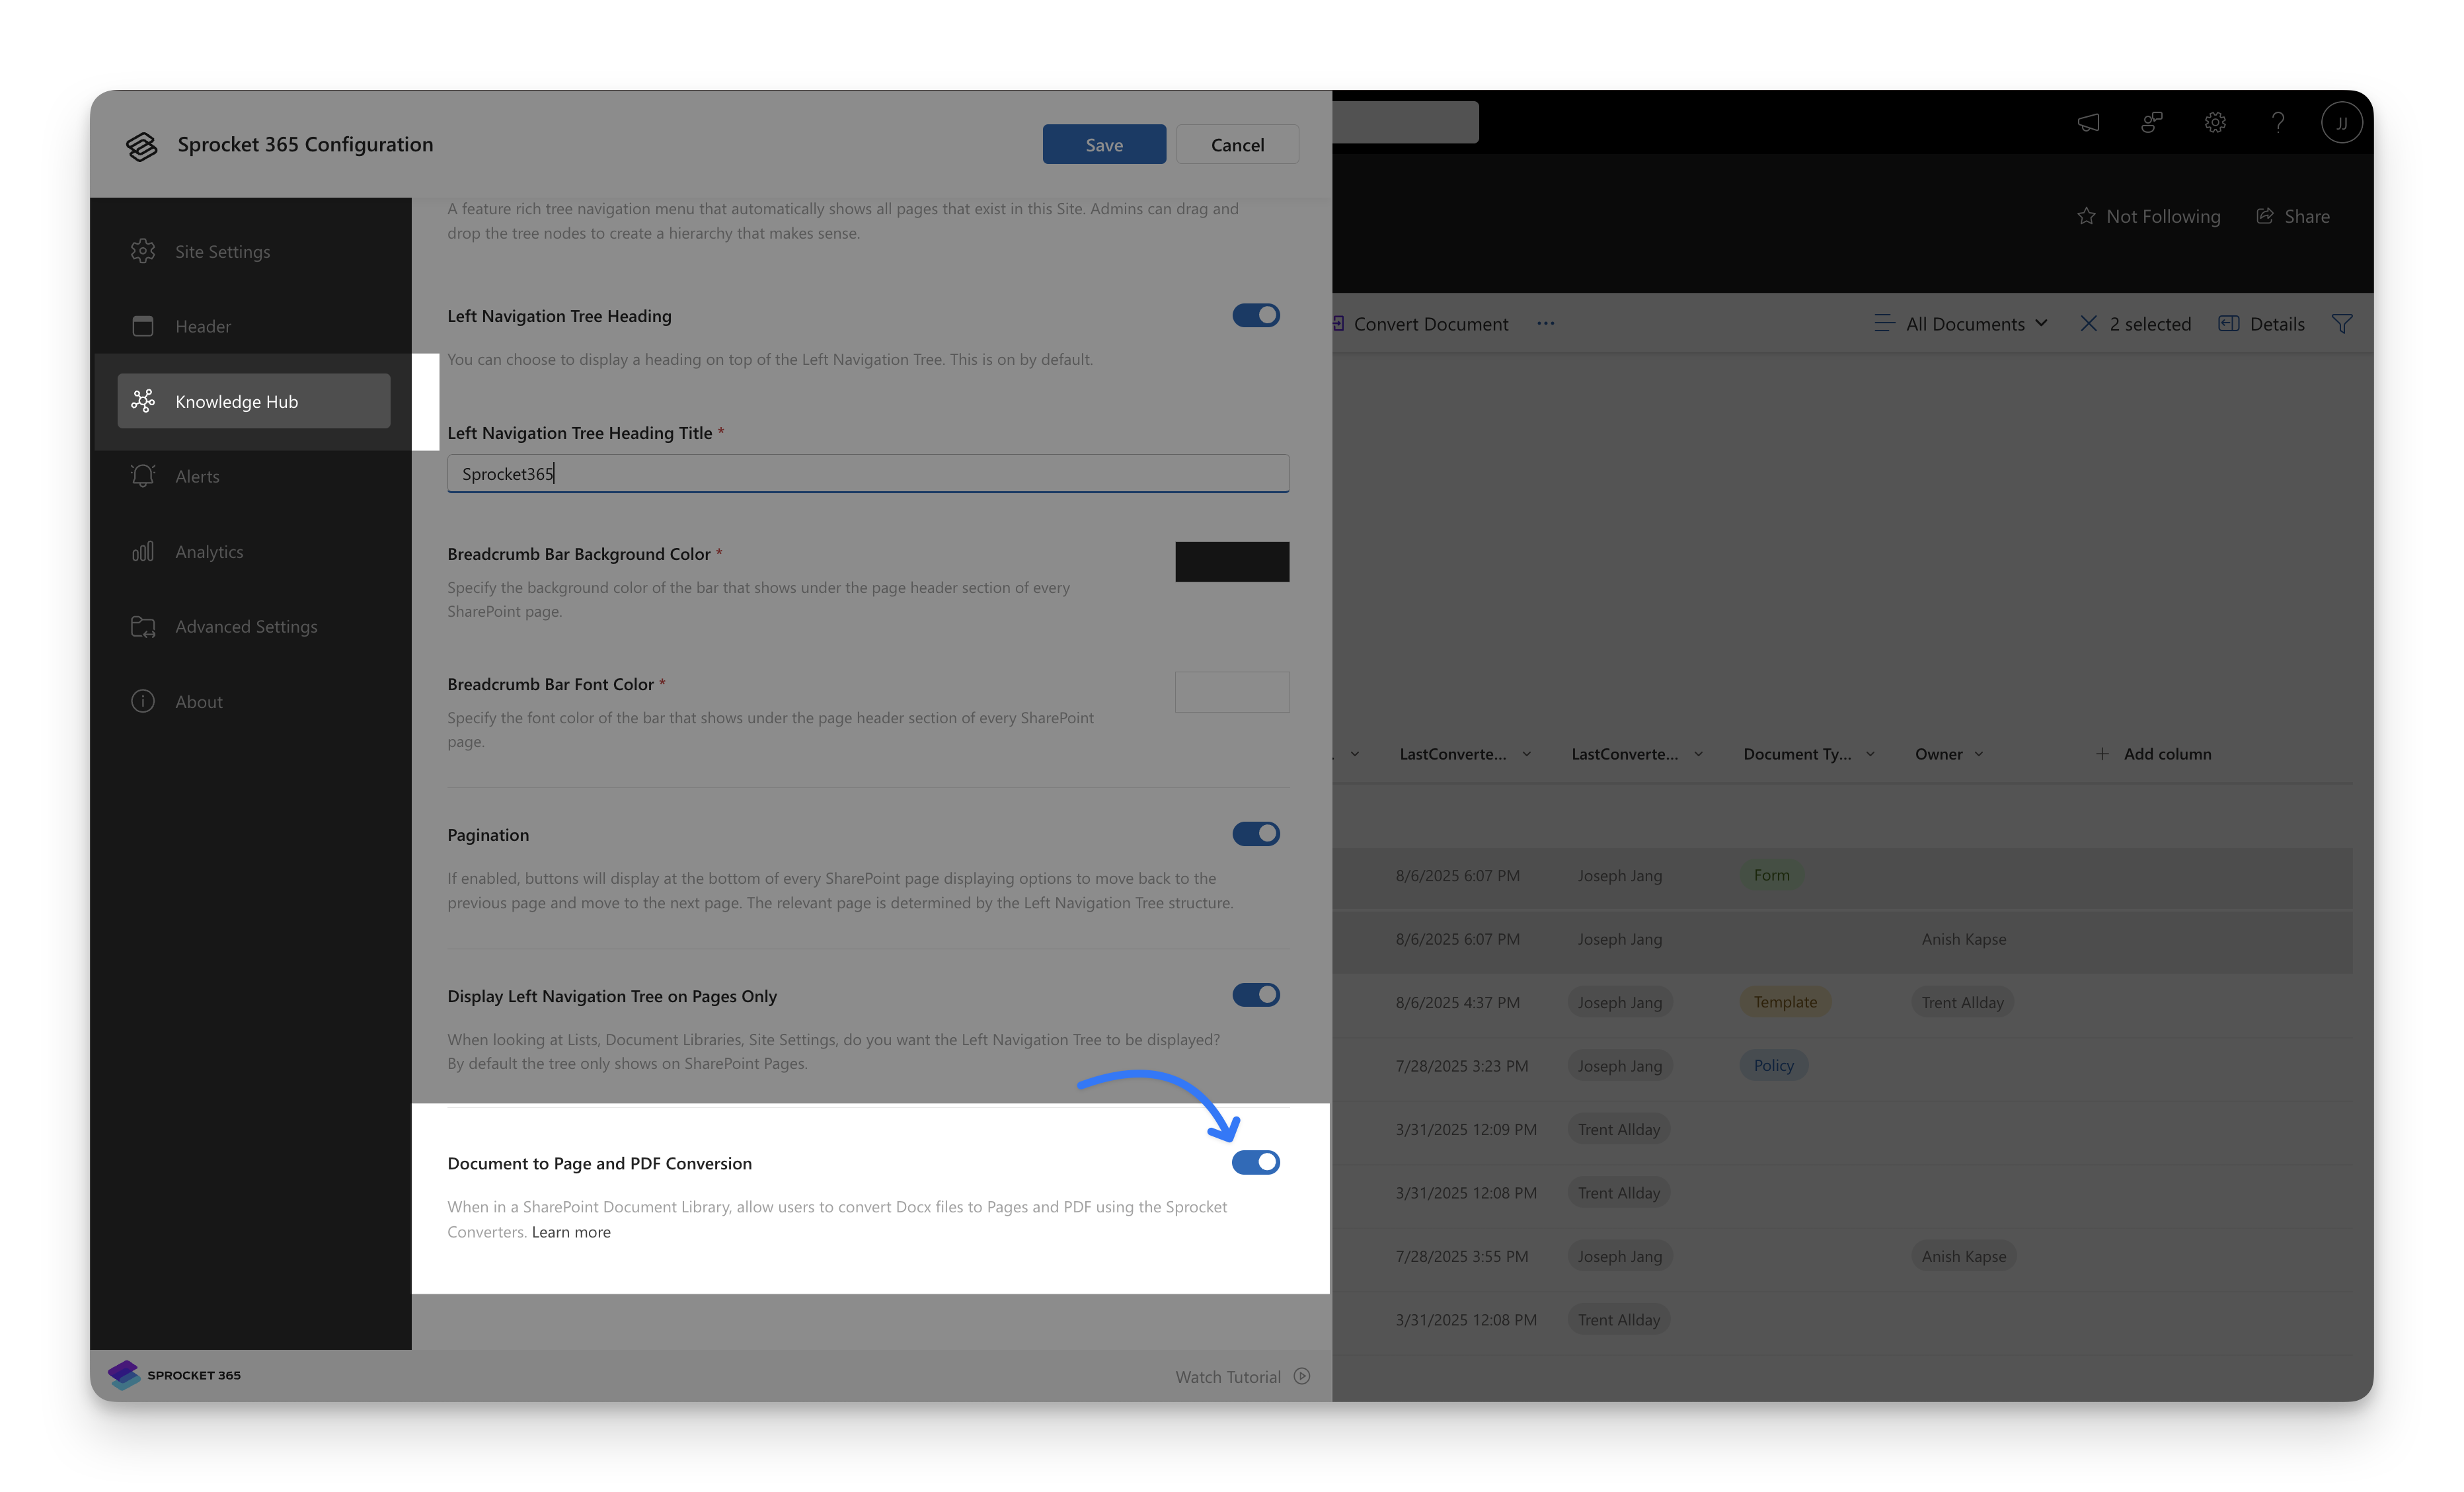
Task: Click the Save button
Action: pyautogui.click(x=1104, y=144)
